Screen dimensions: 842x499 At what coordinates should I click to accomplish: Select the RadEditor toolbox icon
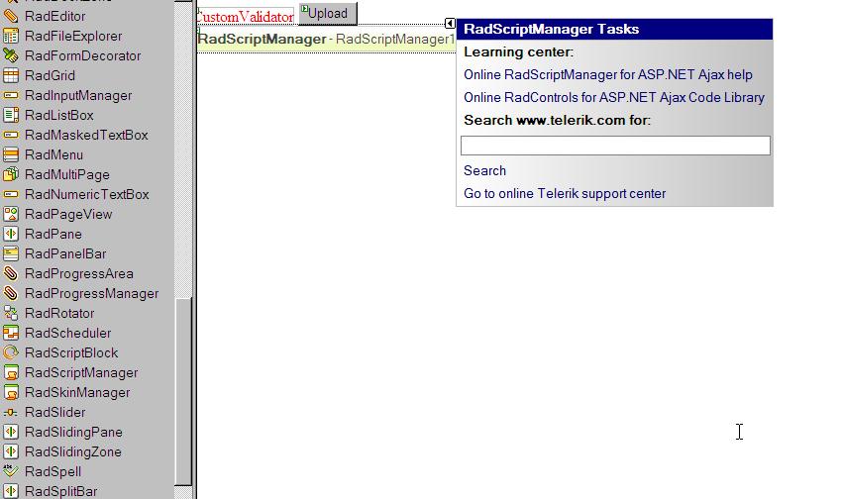11,16
